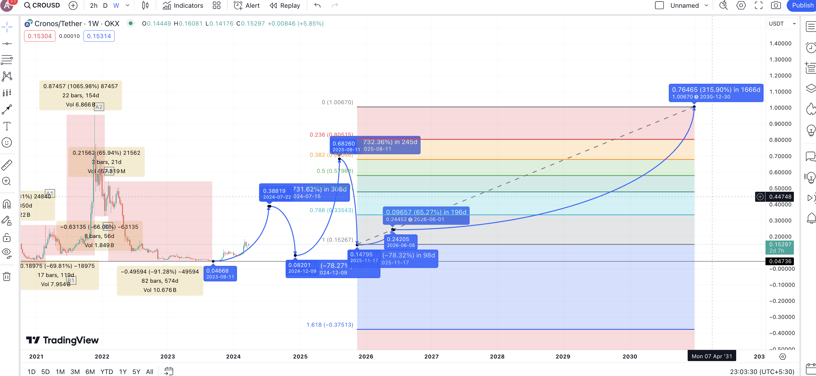Click the blue buy price 0.15314
816x376 pixels.
(99, 36)
